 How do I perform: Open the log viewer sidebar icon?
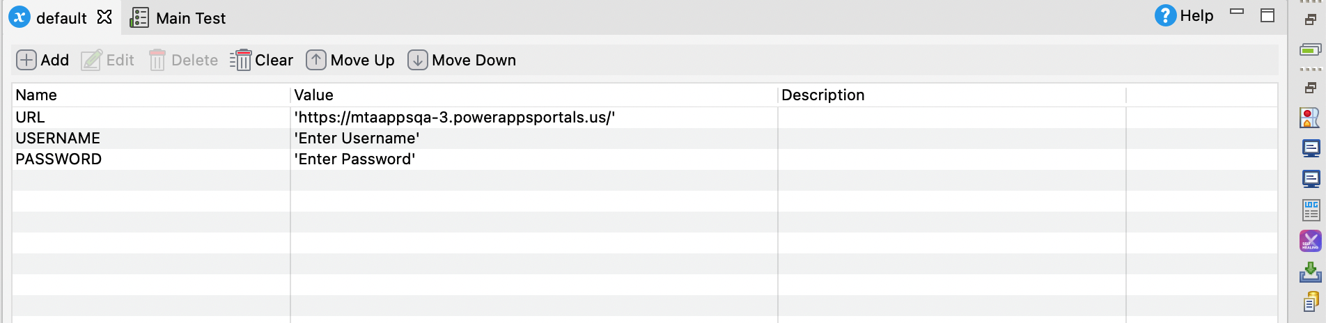[1311, 210]
